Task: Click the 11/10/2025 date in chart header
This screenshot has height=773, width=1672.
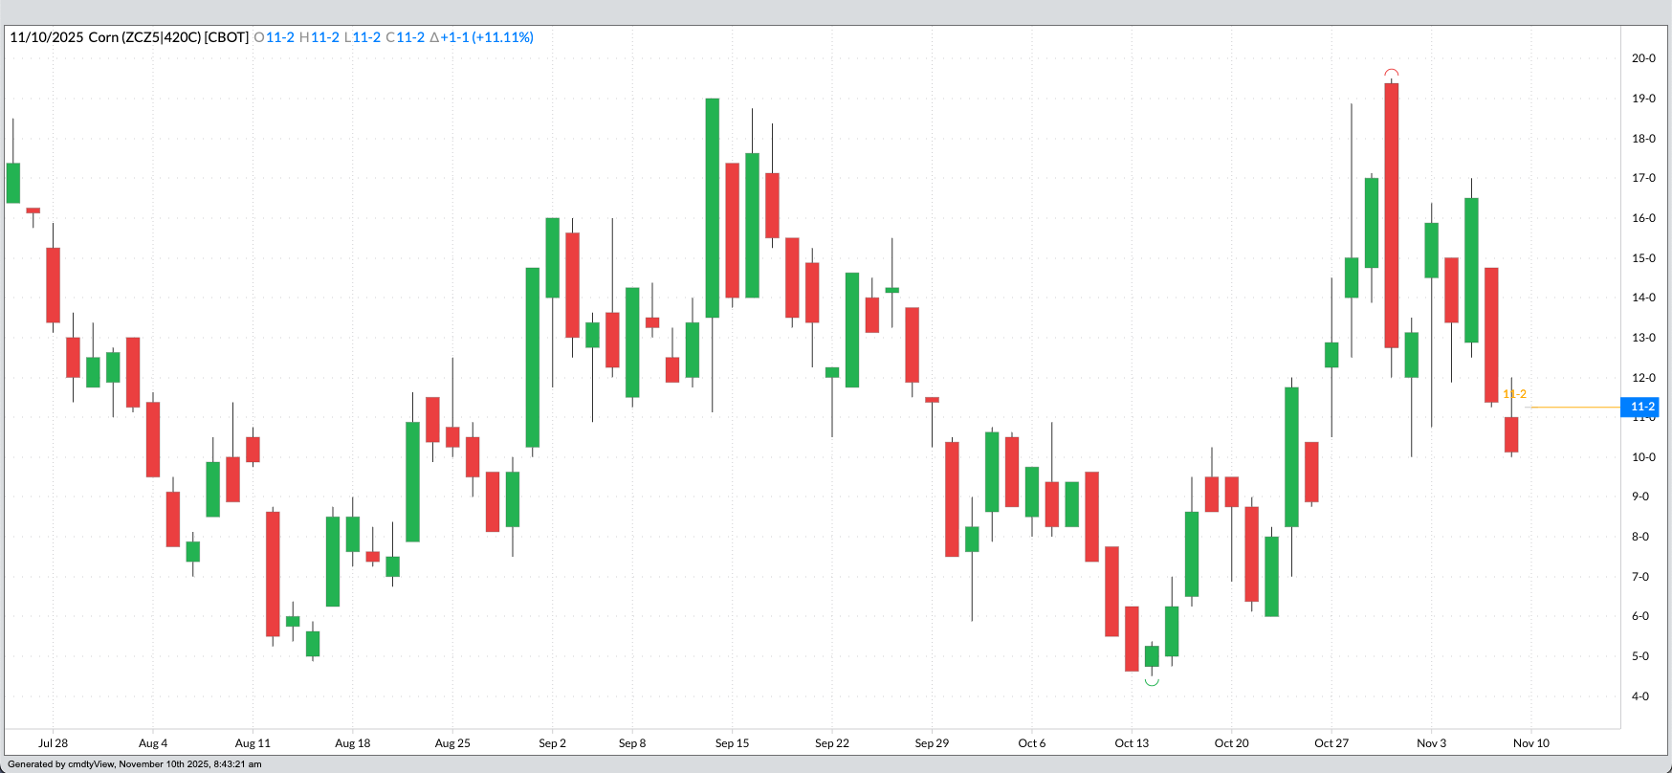Action: 46,37
